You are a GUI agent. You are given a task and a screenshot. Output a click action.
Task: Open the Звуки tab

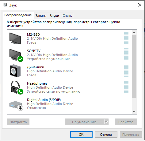pyautogui.click(x=54, y=16)
